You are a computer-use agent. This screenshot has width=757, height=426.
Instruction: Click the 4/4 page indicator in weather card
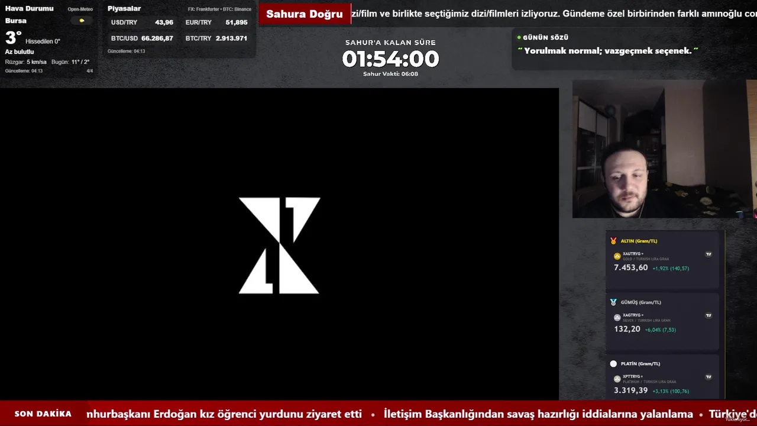[x=90, y=71]
